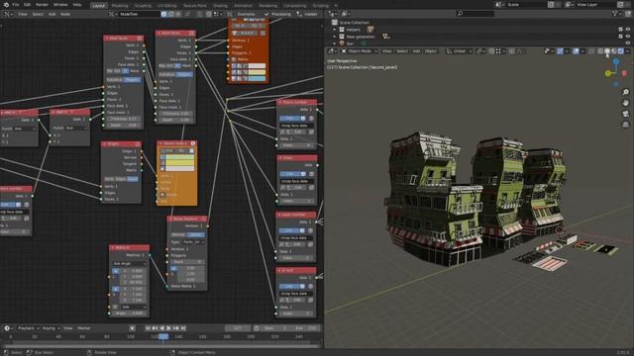The height and width of the screenshot is (356, 634).
Task: Switch to the Sculpting workspace tab
Action: (143, 6)
